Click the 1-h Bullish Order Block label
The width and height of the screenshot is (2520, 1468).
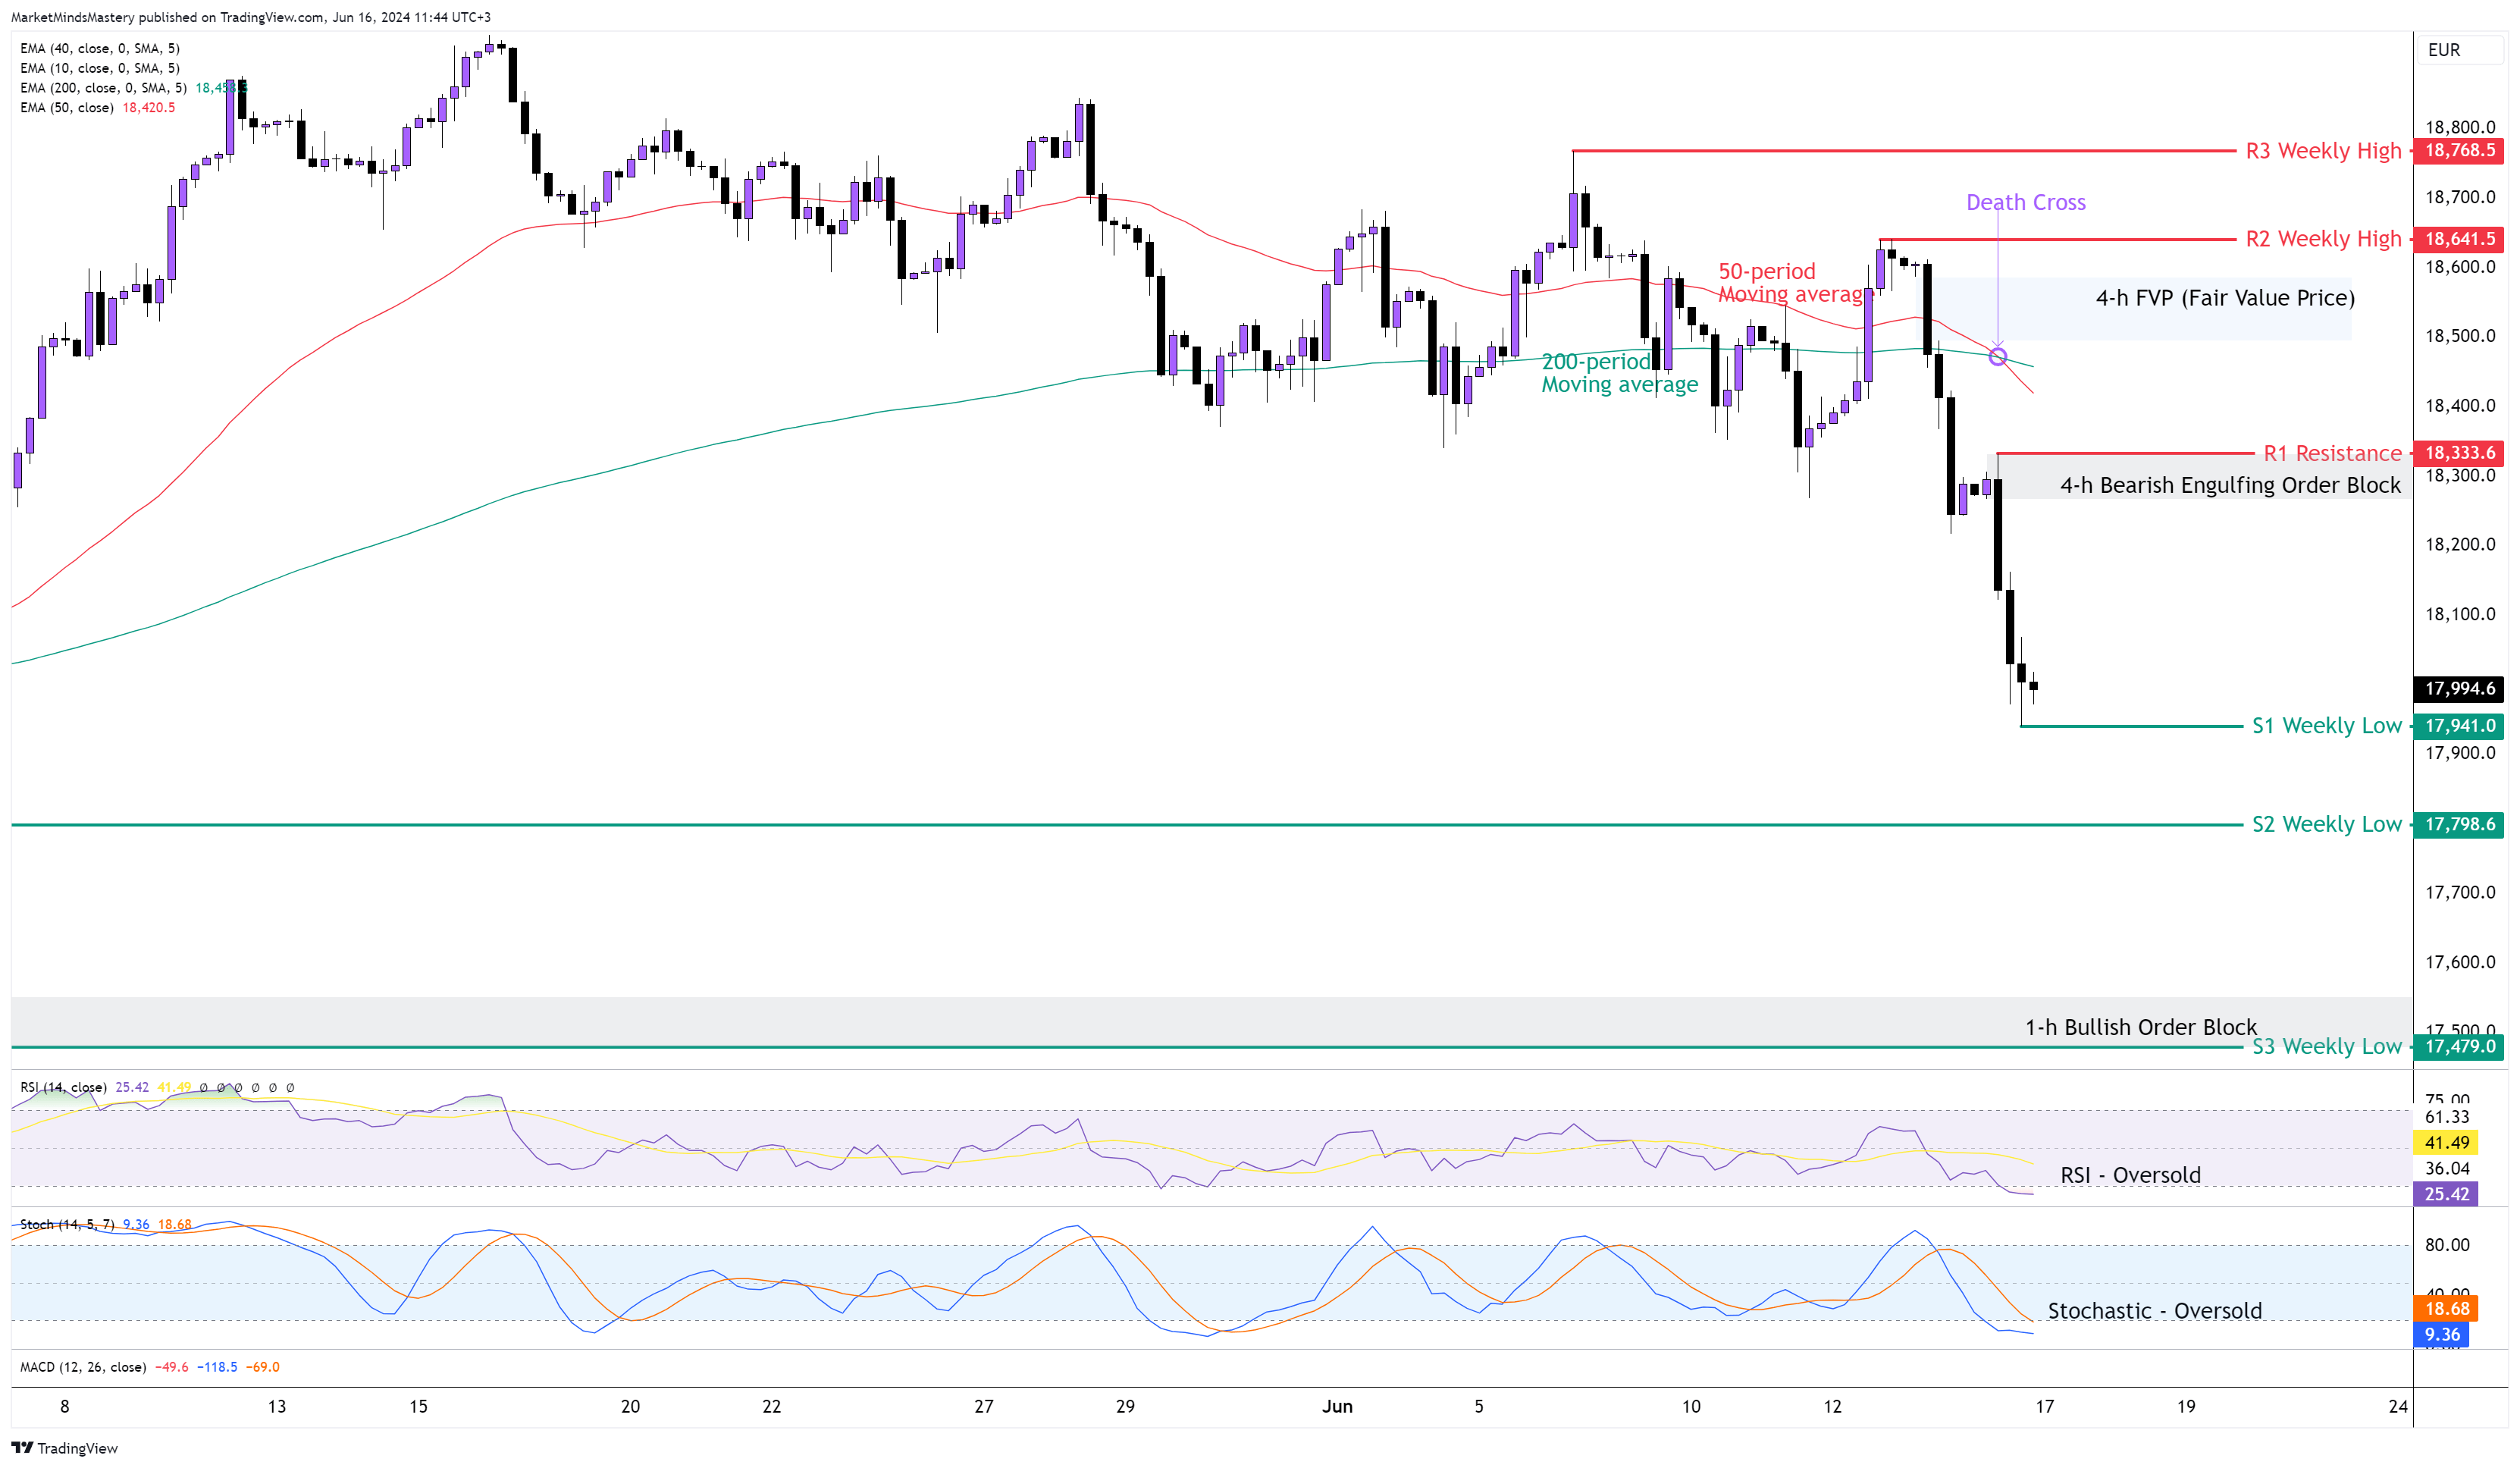[2140, 1027]
